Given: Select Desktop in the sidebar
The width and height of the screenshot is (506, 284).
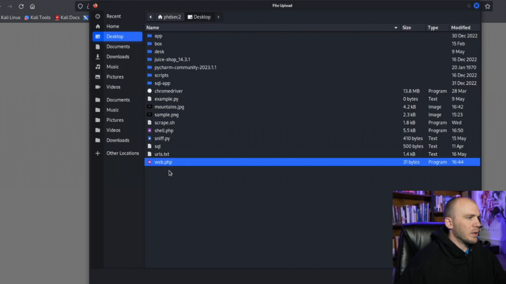Looking at the screenshot, I should click(117, 36).
